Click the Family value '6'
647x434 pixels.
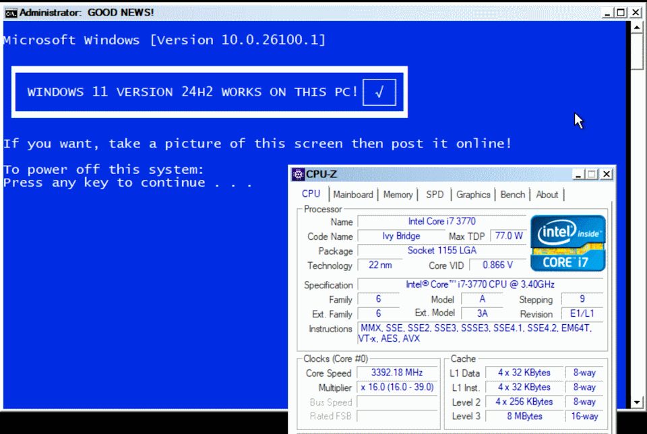pos(378,299)
